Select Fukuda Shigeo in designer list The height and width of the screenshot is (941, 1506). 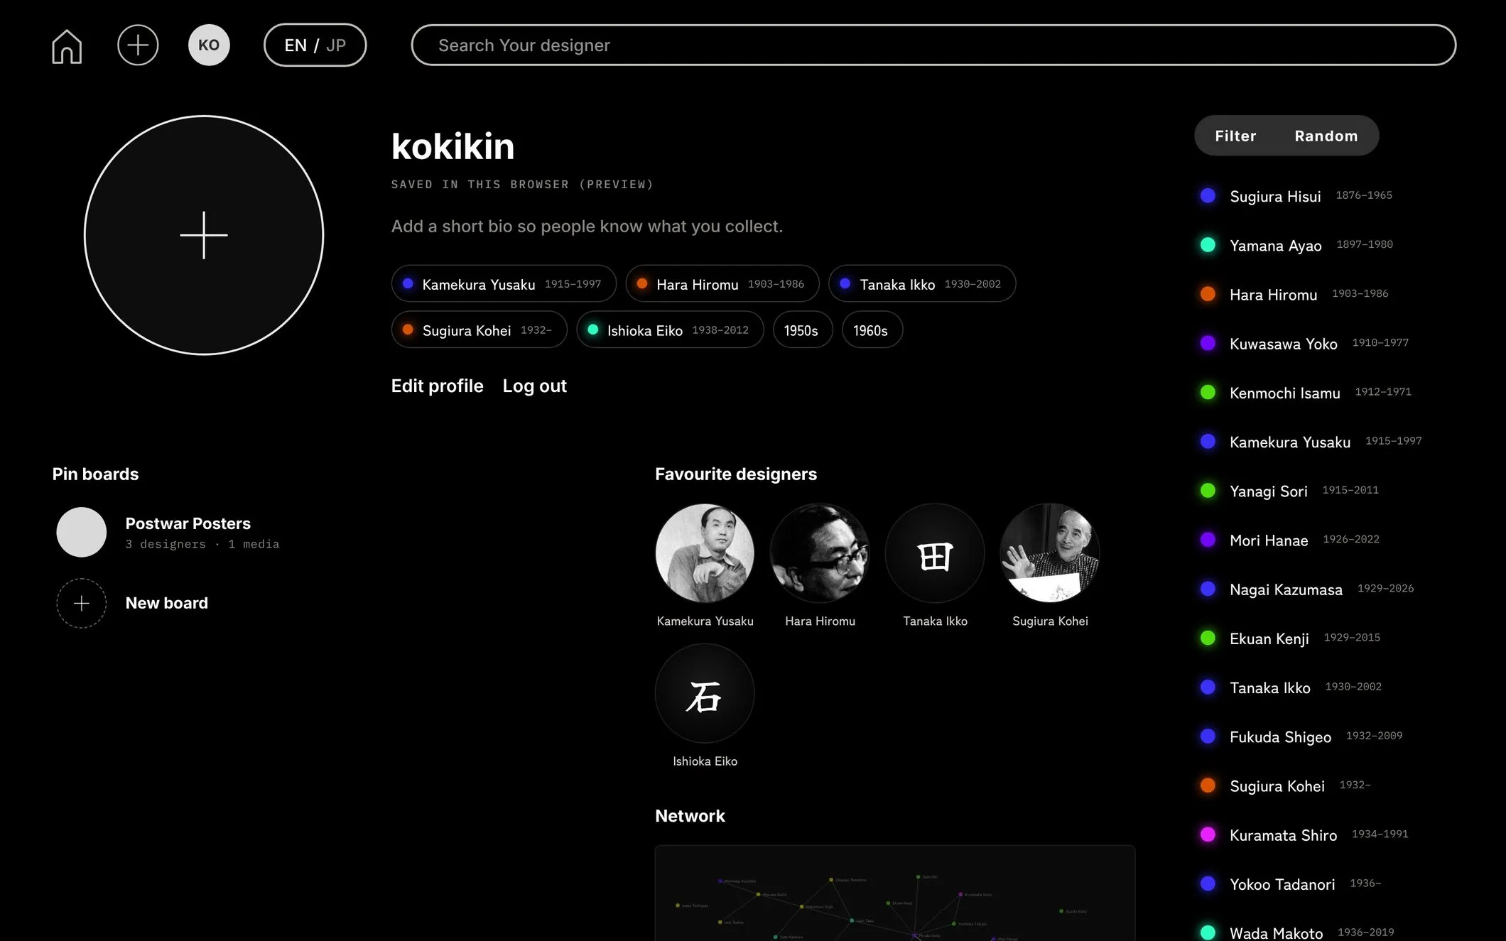coord(1301,736)
